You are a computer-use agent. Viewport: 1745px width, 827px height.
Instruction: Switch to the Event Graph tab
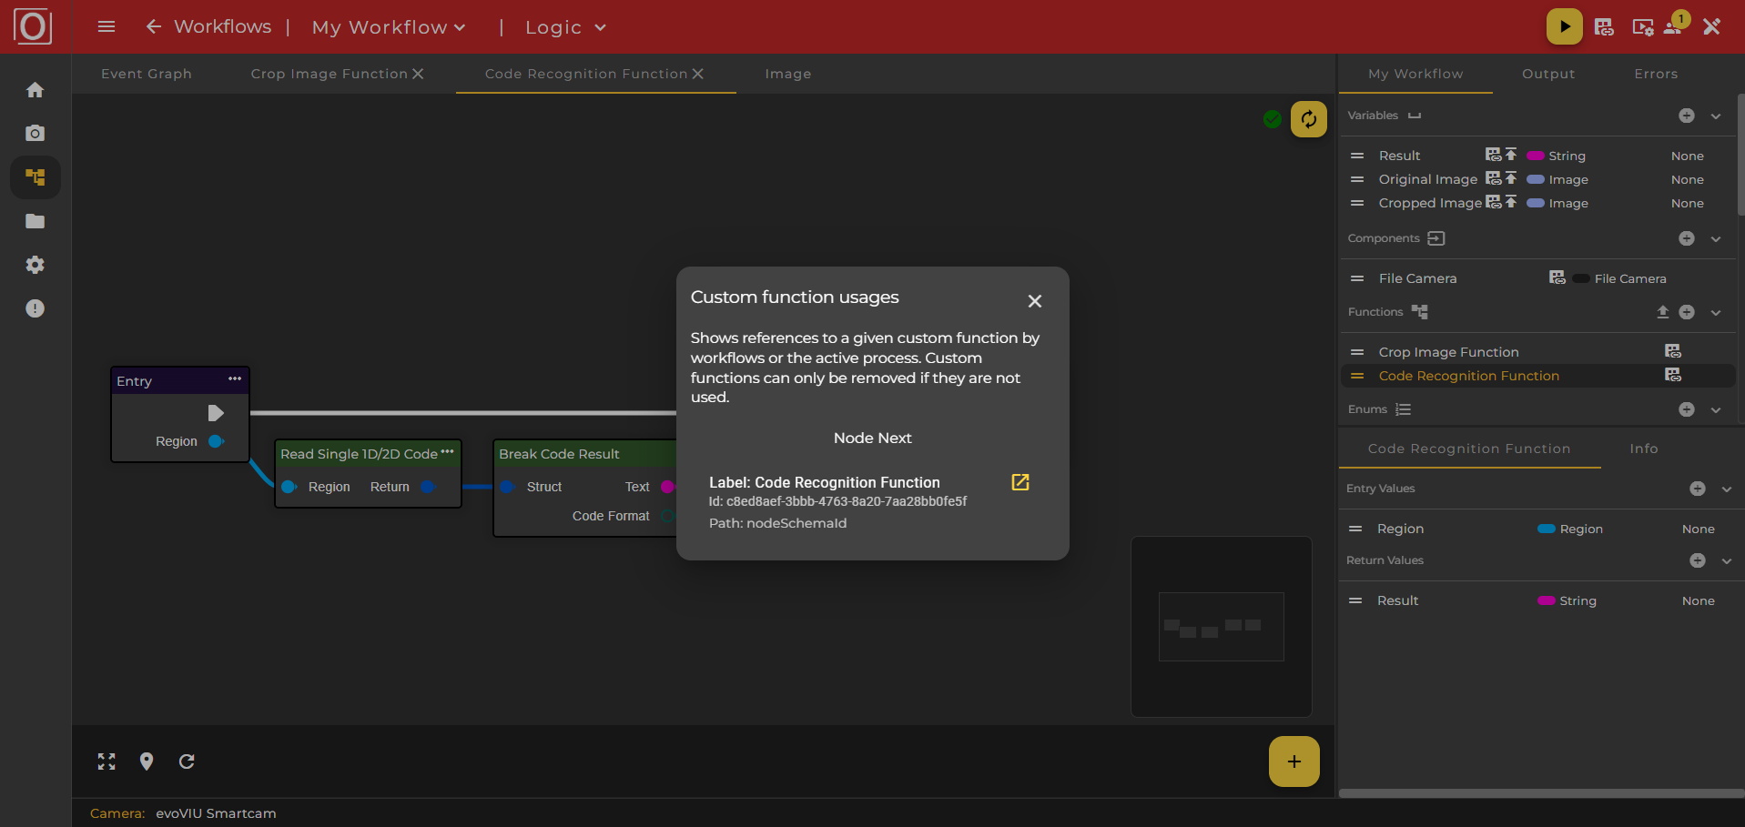pos(147,74)
